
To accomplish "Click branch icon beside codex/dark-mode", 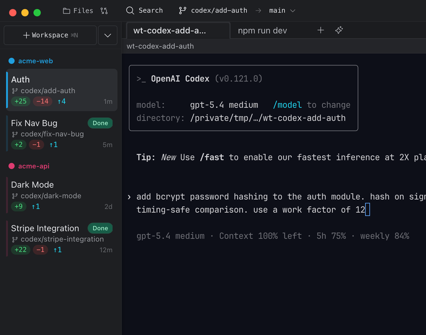I will [x=14, y=196].
